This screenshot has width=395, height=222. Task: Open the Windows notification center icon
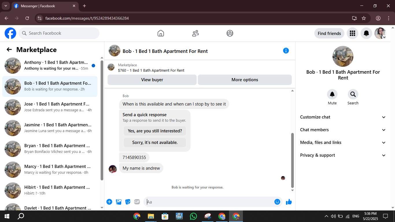click(385, 216)
